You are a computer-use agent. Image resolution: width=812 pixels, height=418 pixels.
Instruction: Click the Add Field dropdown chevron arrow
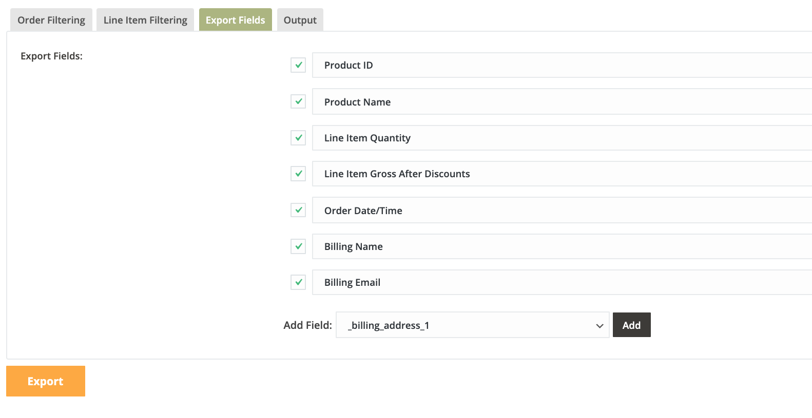[x=599, y=326]
